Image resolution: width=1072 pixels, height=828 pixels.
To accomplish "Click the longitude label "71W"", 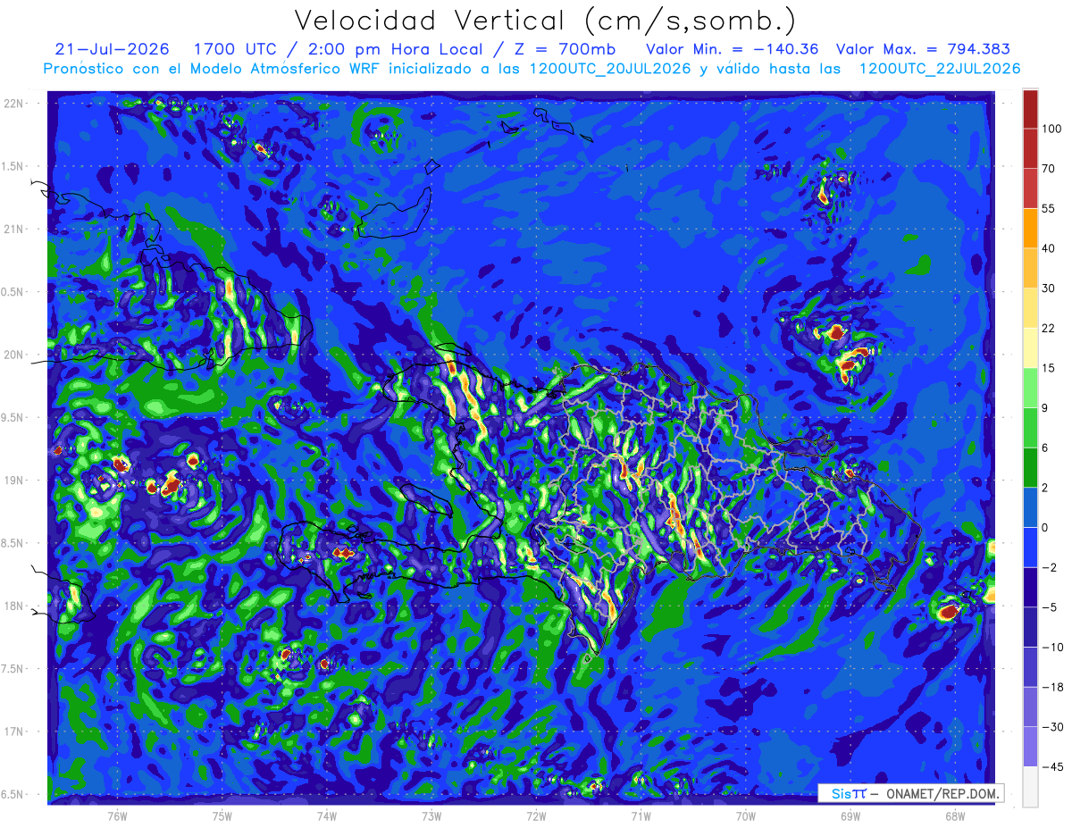I will tap(641, 815).
